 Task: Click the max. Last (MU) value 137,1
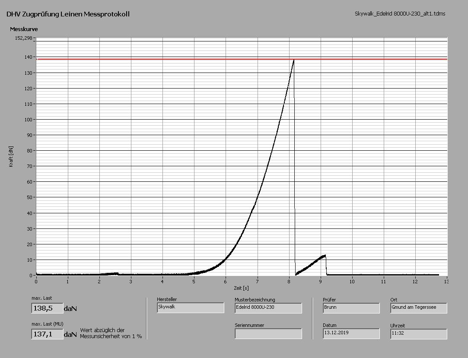click(47, 334)
